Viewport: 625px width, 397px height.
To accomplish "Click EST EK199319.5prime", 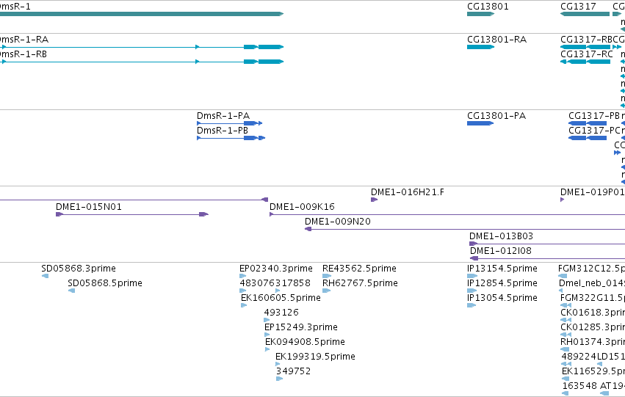I will [278, 364].
